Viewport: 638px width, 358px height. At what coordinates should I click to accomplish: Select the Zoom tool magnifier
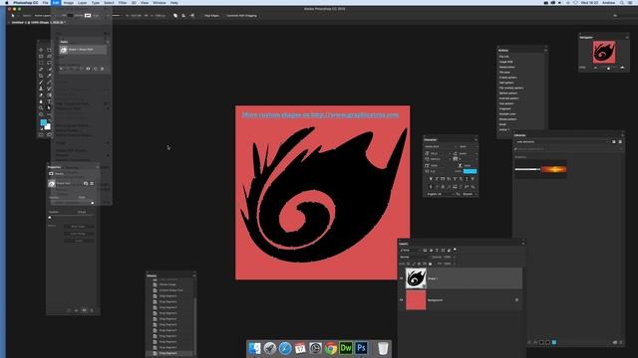41,108
